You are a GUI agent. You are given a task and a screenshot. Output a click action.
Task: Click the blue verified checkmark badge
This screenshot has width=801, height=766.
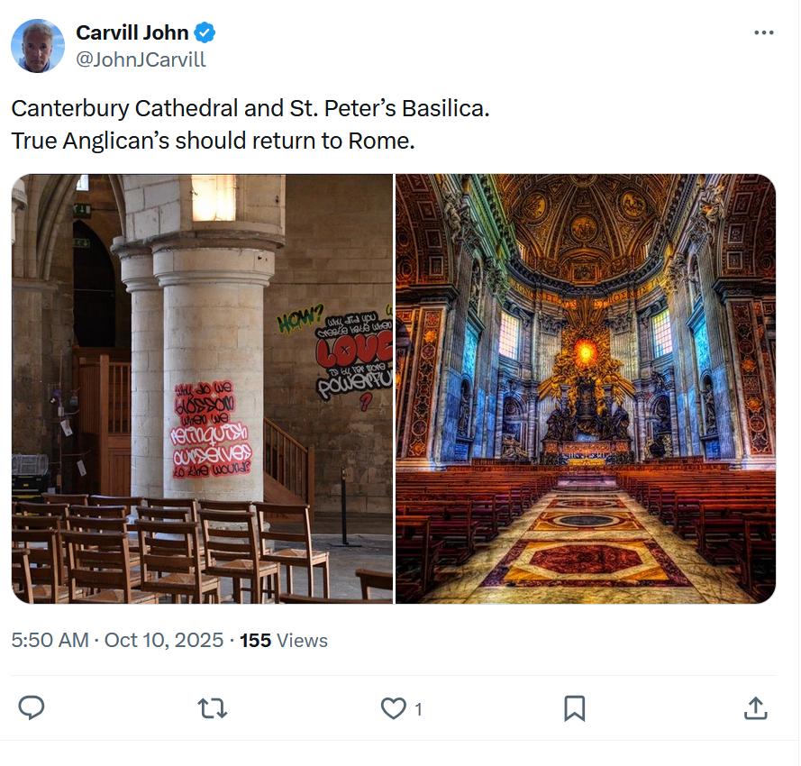click(205, 32)
